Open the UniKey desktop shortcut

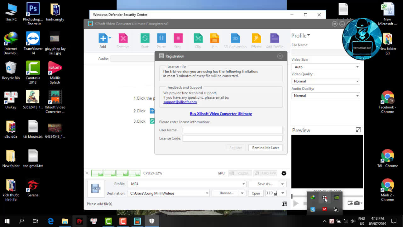click(x=11, y=100)
